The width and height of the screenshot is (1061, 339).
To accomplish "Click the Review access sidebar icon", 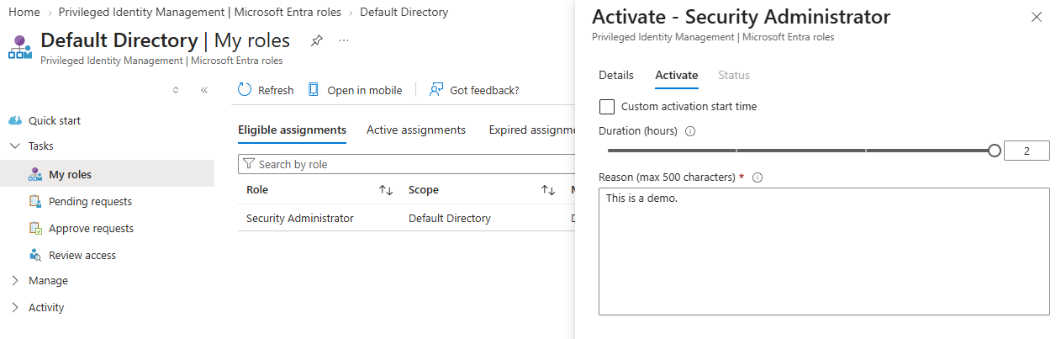I will tap(35, 255).
